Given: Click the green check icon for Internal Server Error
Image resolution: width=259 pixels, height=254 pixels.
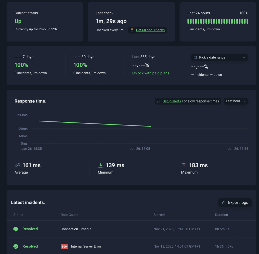Looking at the screenshot, I should pyautogui.click(x=16, y=246).
